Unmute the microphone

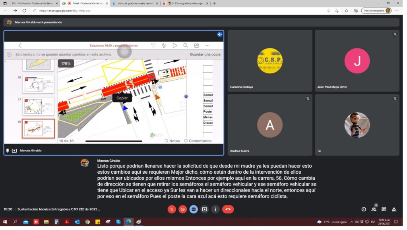[x=172, y=209]
